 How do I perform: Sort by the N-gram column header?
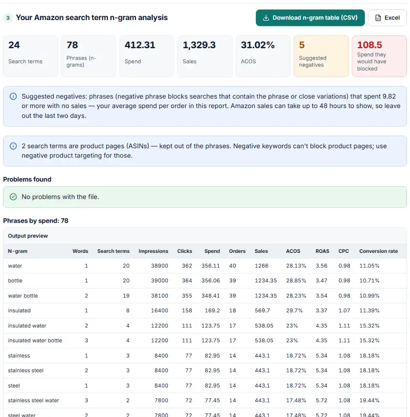point(18,251)
